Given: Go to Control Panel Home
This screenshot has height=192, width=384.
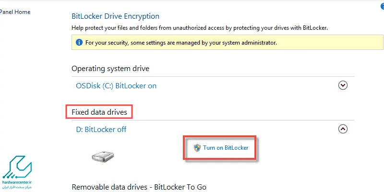Looking at the screenshot, I should point(15,12).
